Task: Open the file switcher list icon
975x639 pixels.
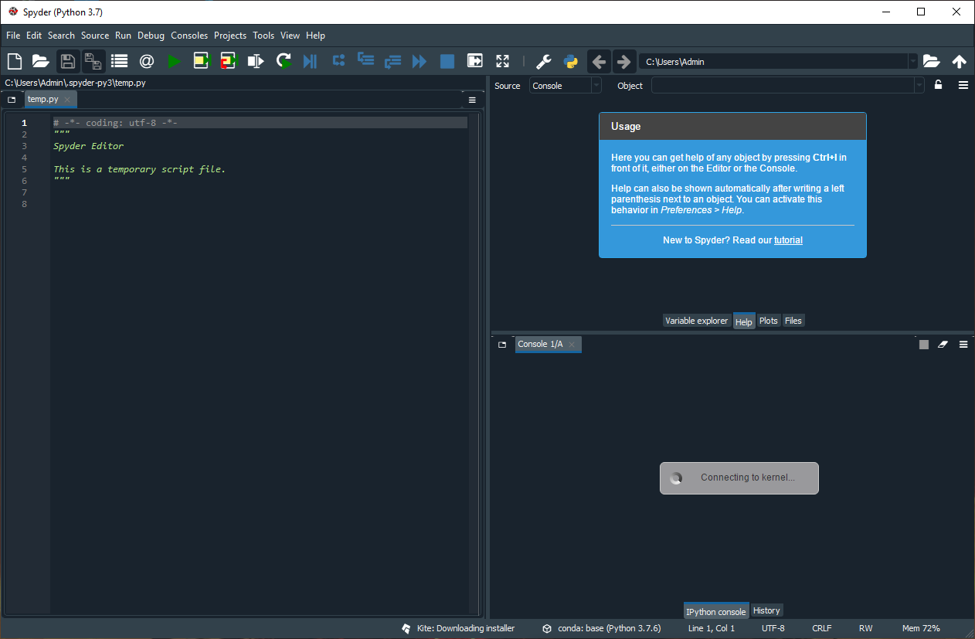Action: coord(120,61)
